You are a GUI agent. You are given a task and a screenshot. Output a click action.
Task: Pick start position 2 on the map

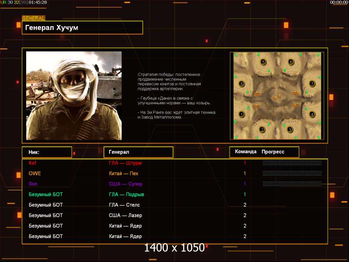pyautogui.click(x=262, y=129)
